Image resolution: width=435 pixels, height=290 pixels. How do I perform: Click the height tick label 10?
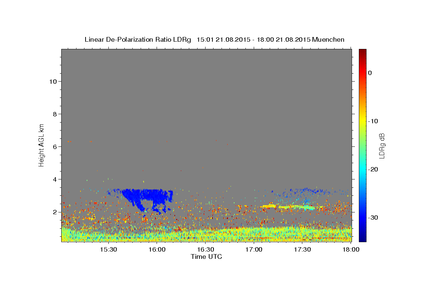[x=53, y=81]
